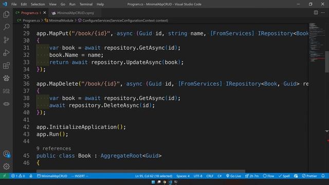Switch to the MinimalAbpCRUD.csproj tab
Image resolution: width=329 pixels, height=185 pixels.
76,13
